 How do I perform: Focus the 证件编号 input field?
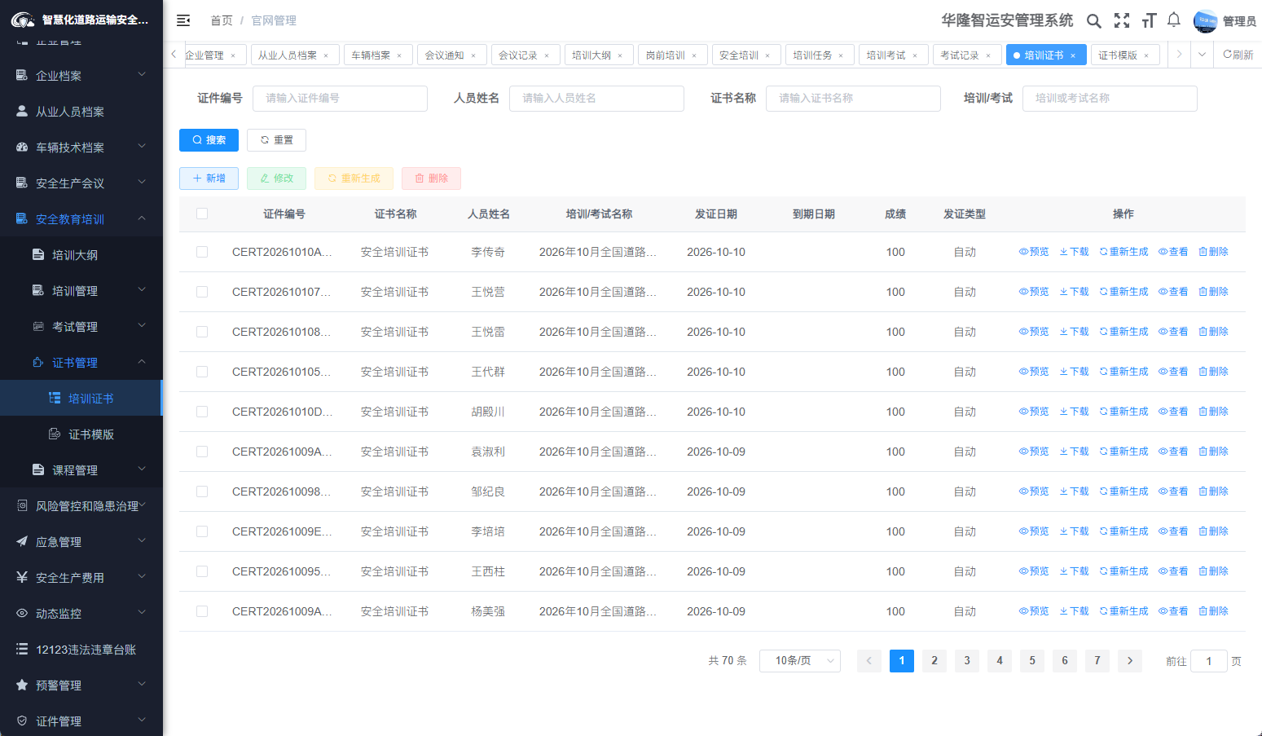click(x=340, y=99)
